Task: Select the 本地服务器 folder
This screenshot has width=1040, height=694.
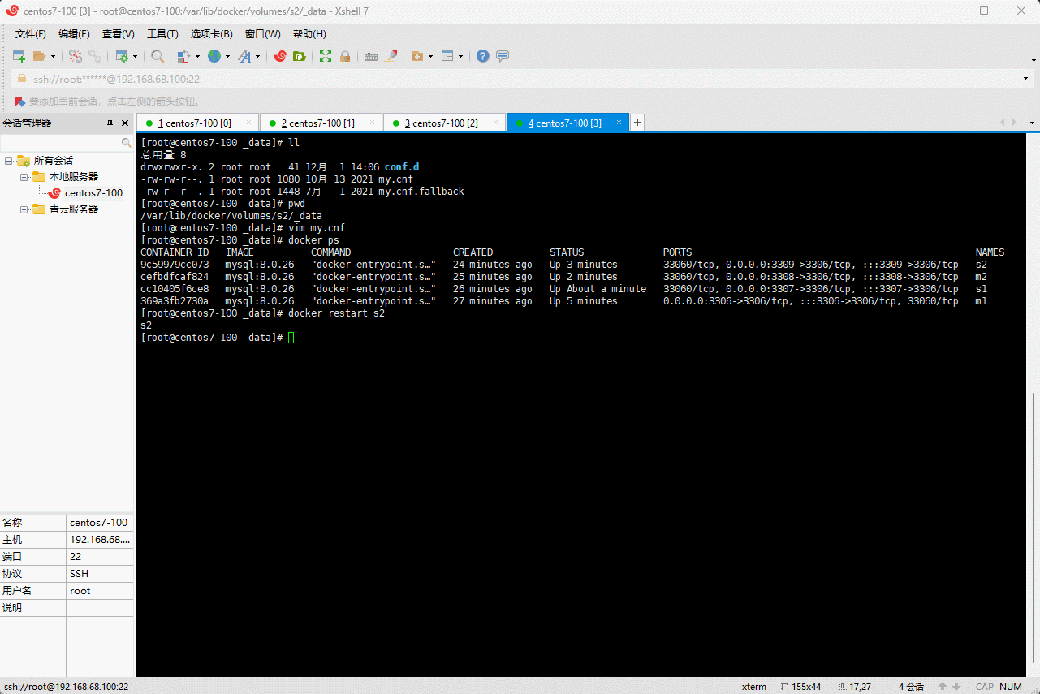Action: (74, 176)
